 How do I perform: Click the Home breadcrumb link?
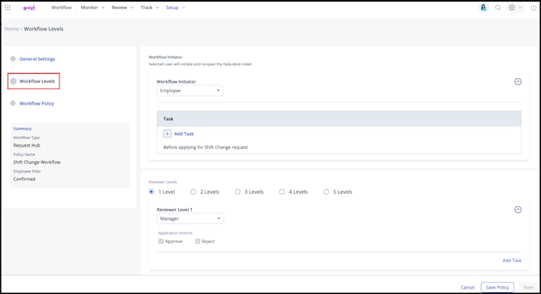(11, 29)
